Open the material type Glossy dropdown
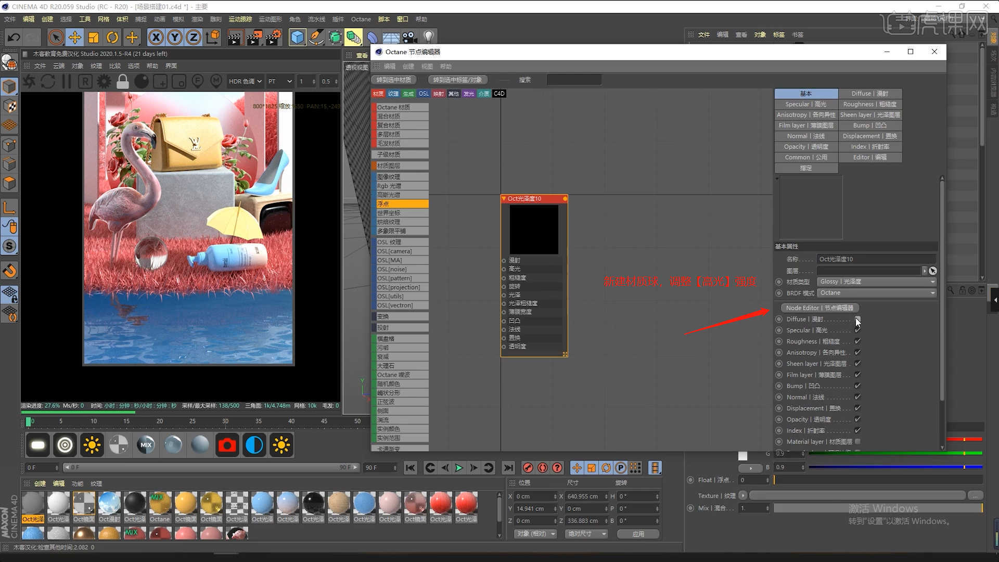This screenshot has width=999, height=562. tap(877, 282)
